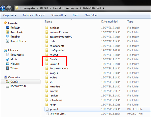Click the OS (C:) drive icon
Image resolution: width=151 pixels, height=118 pixels.
point(8,82)
